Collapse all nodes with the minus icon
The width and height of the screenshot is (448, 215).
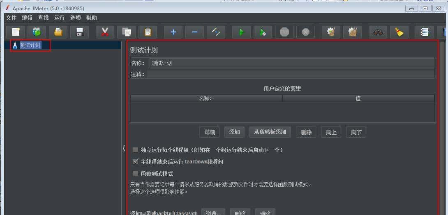pos(194,32)
